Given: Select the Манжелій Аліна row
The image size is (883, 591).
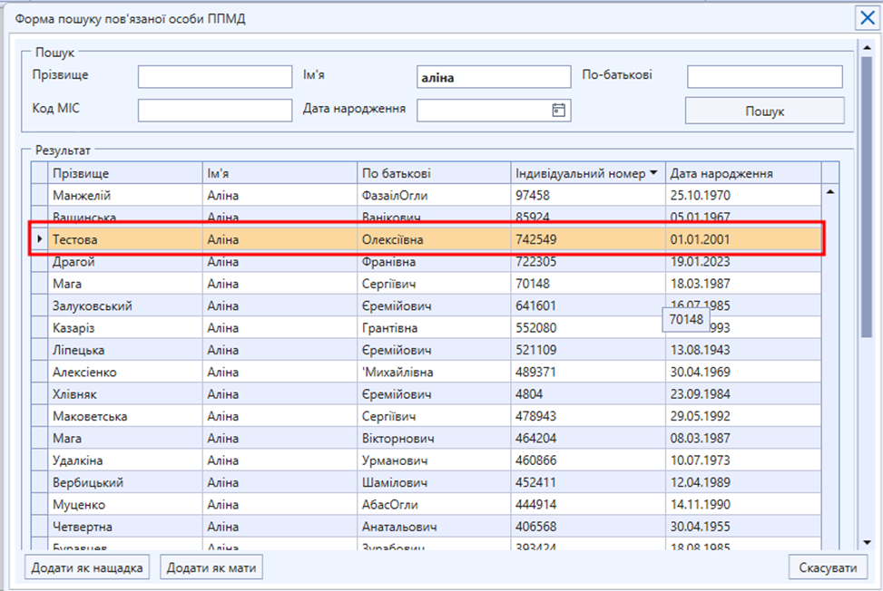Looking at the screenshot, I should [x=426, y=195].
